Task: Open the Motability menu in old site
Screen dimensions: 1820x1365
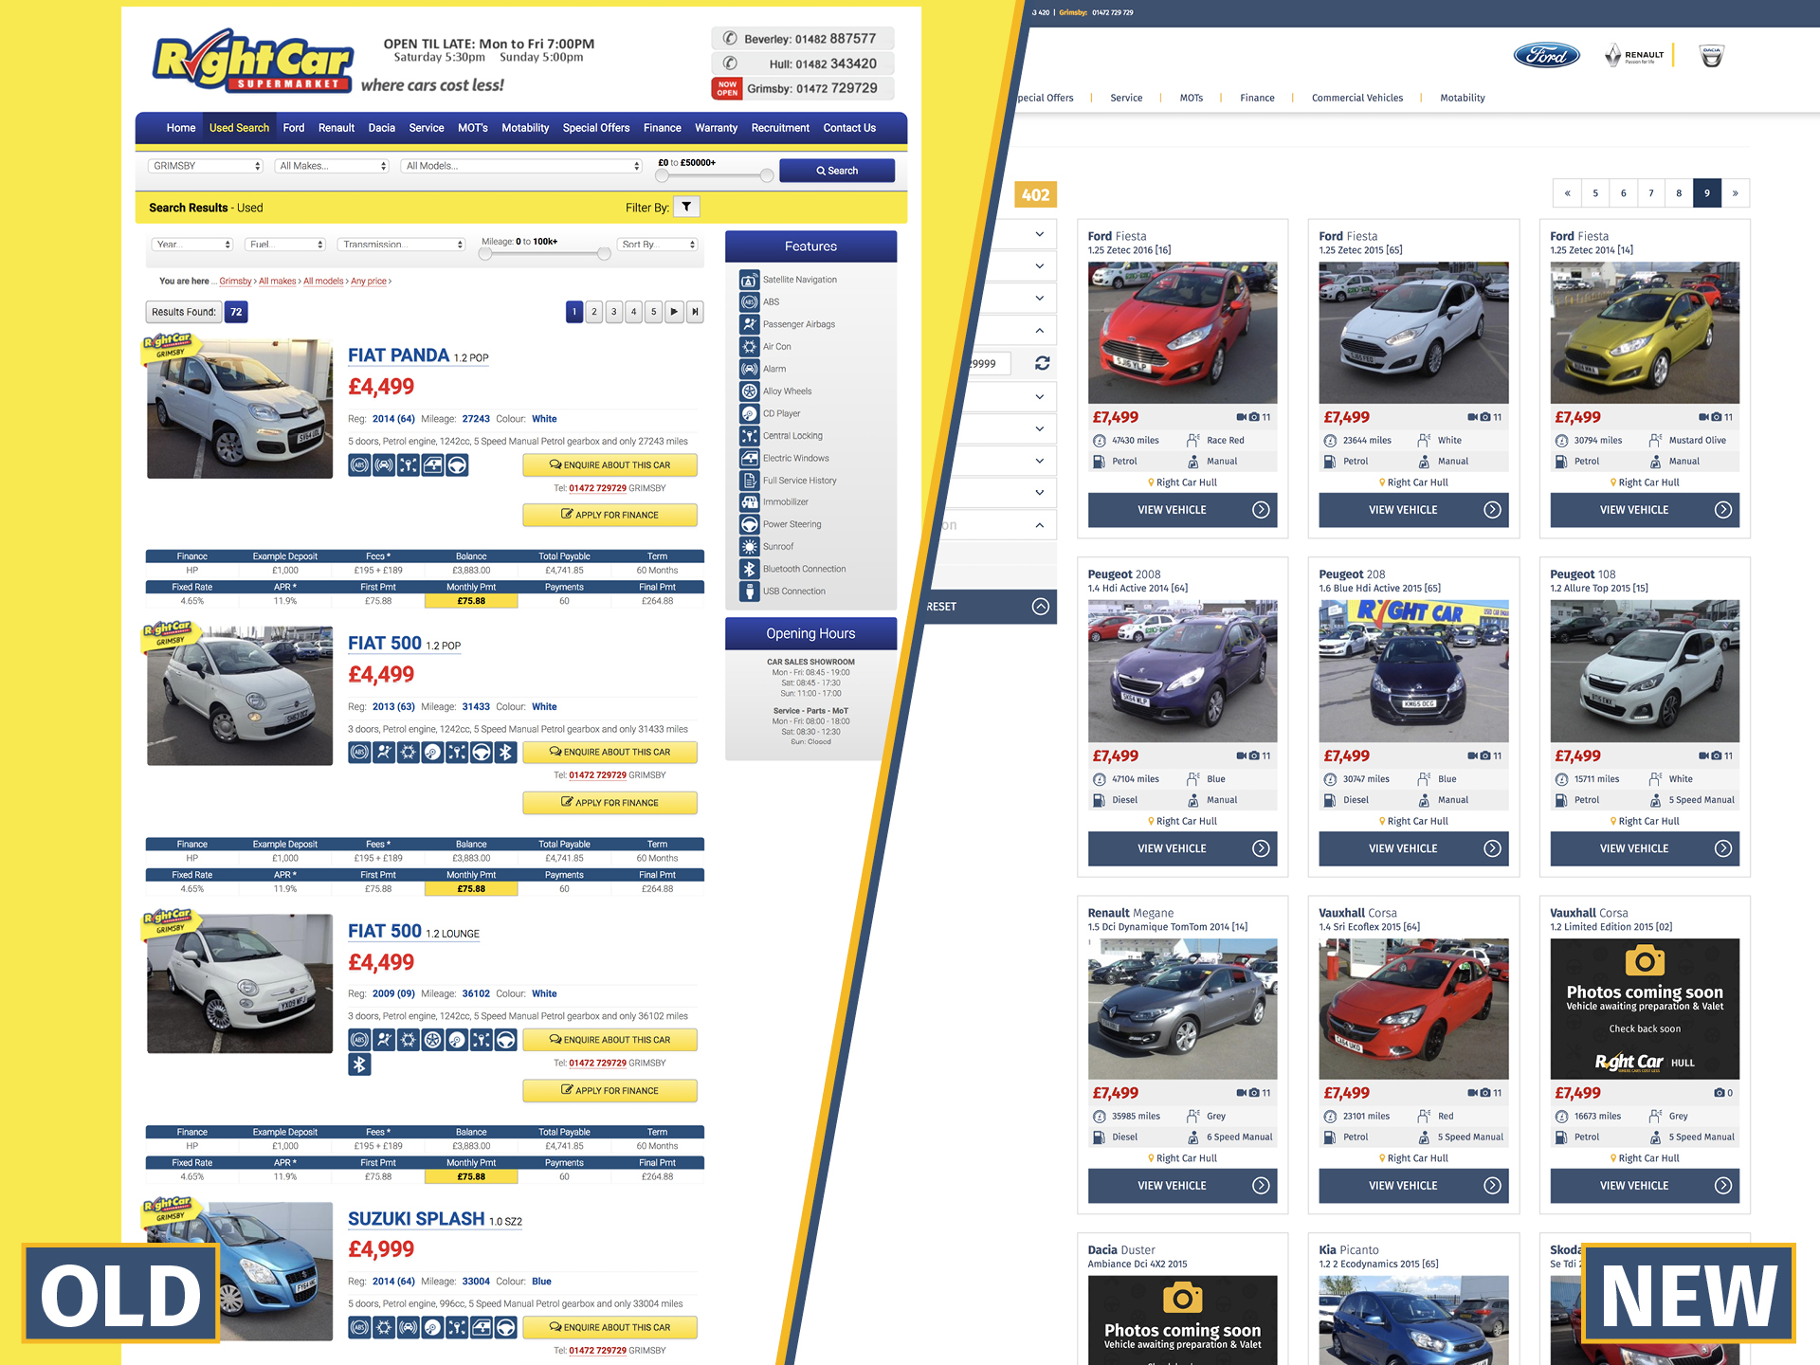Action: click(525, 128)
